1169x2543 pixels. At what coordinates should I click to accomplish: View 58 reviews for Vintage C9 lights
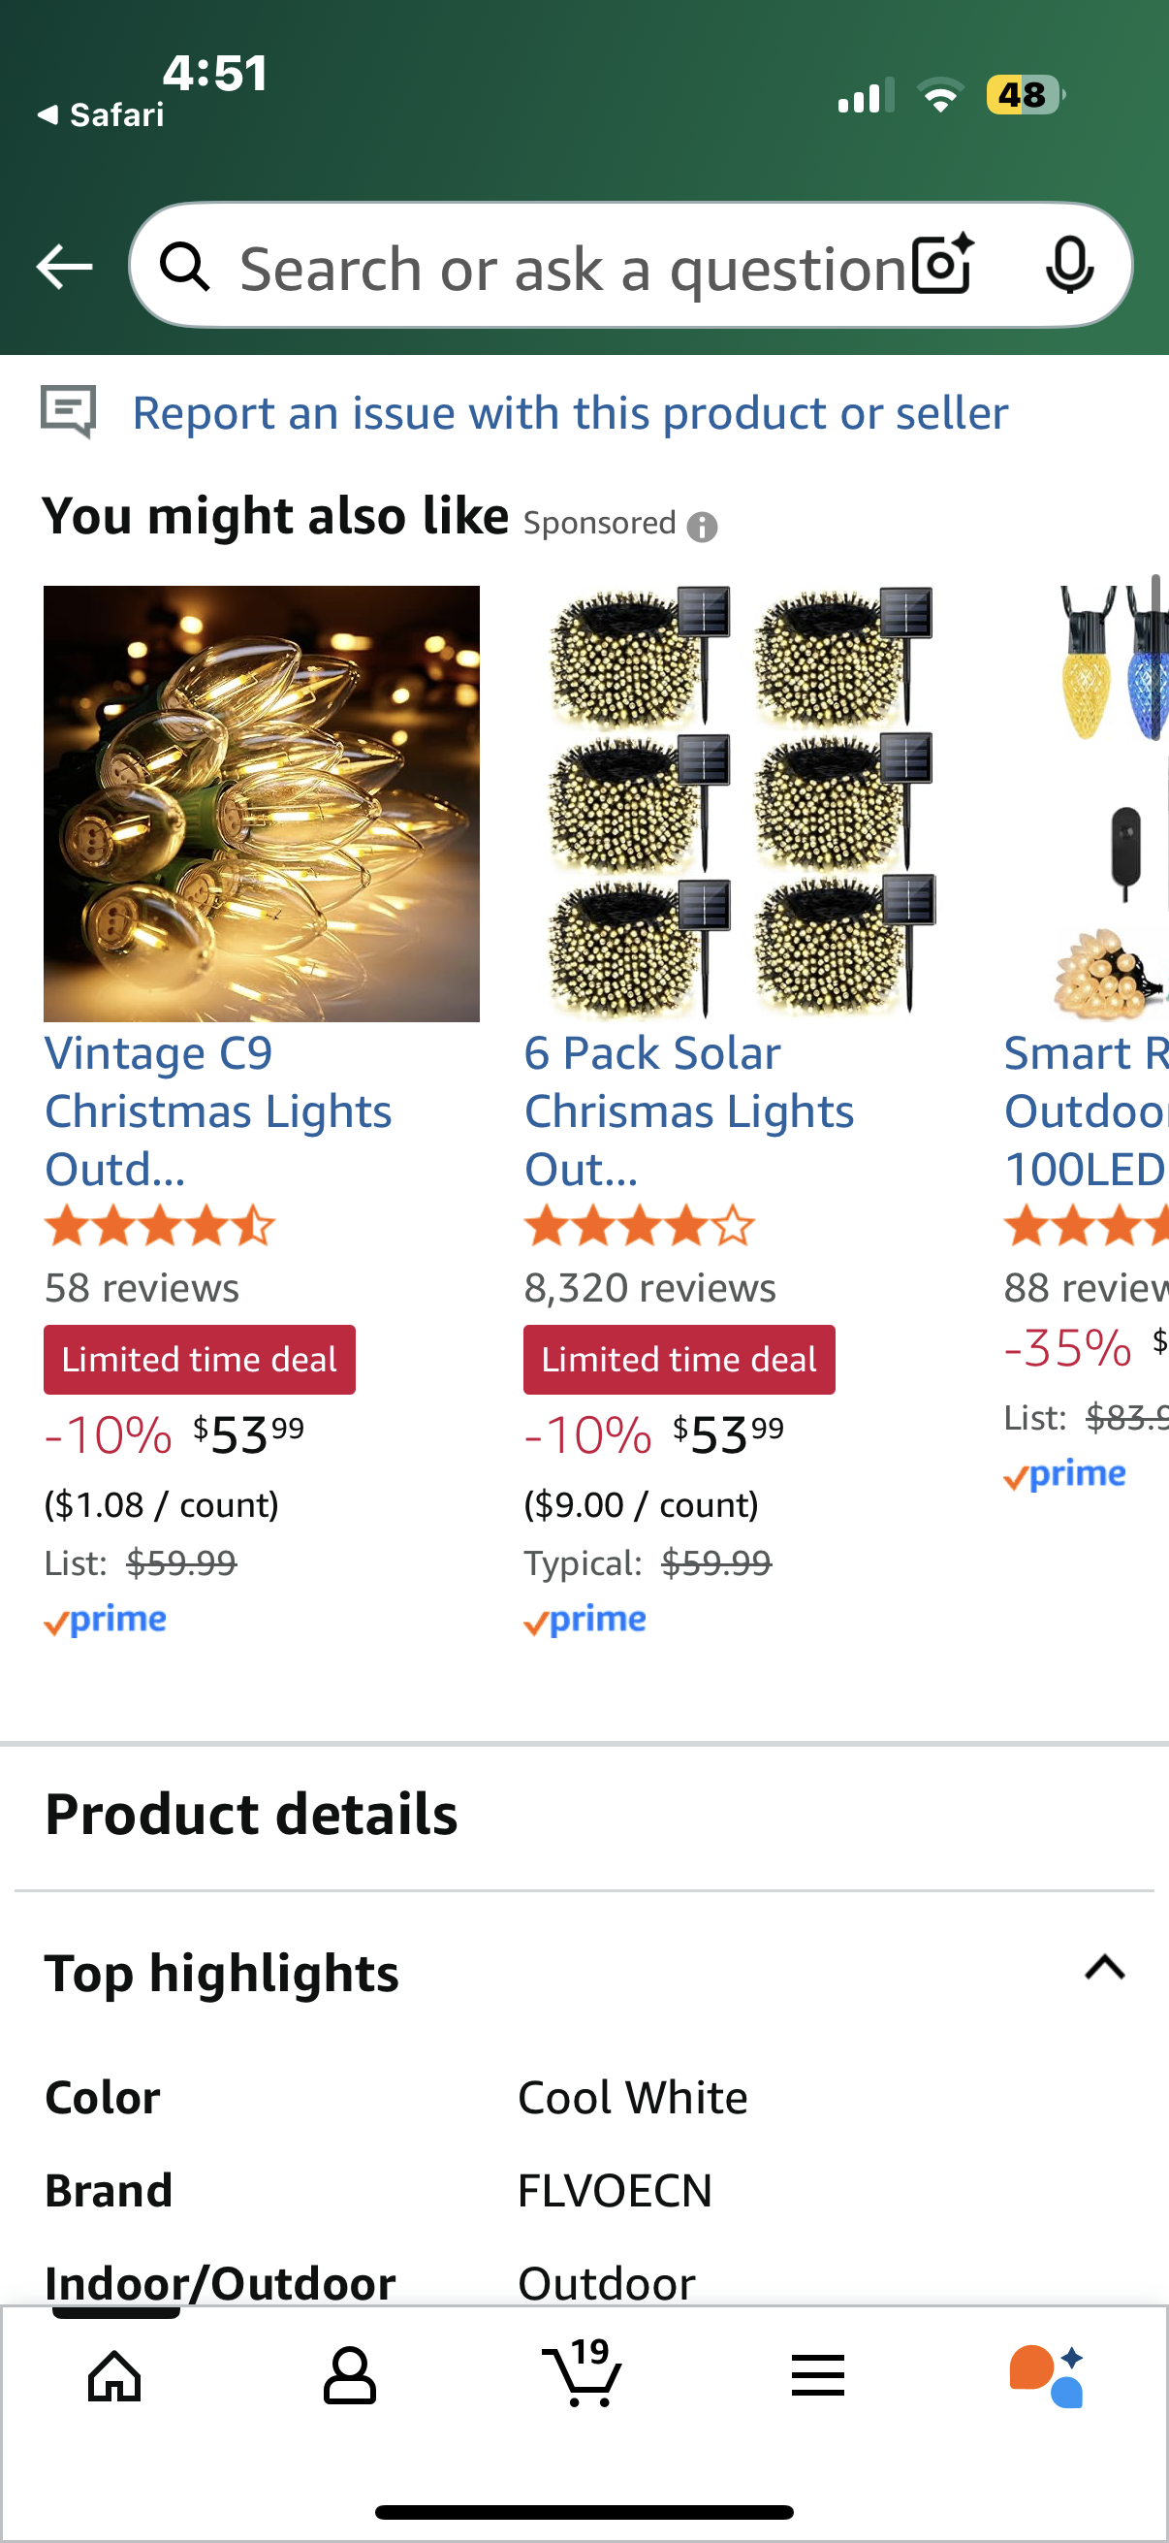click(x=142, y=1287)
